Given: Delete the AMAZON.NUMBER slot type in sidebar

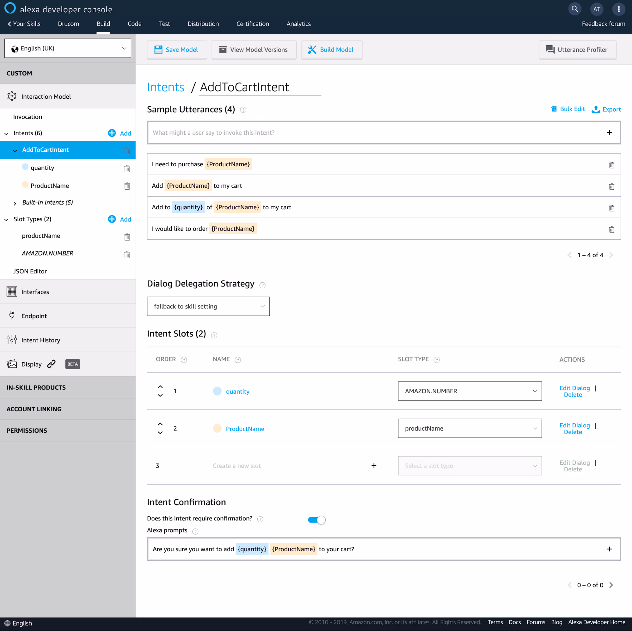Looking at the screenshot, I should pos(127,254).
